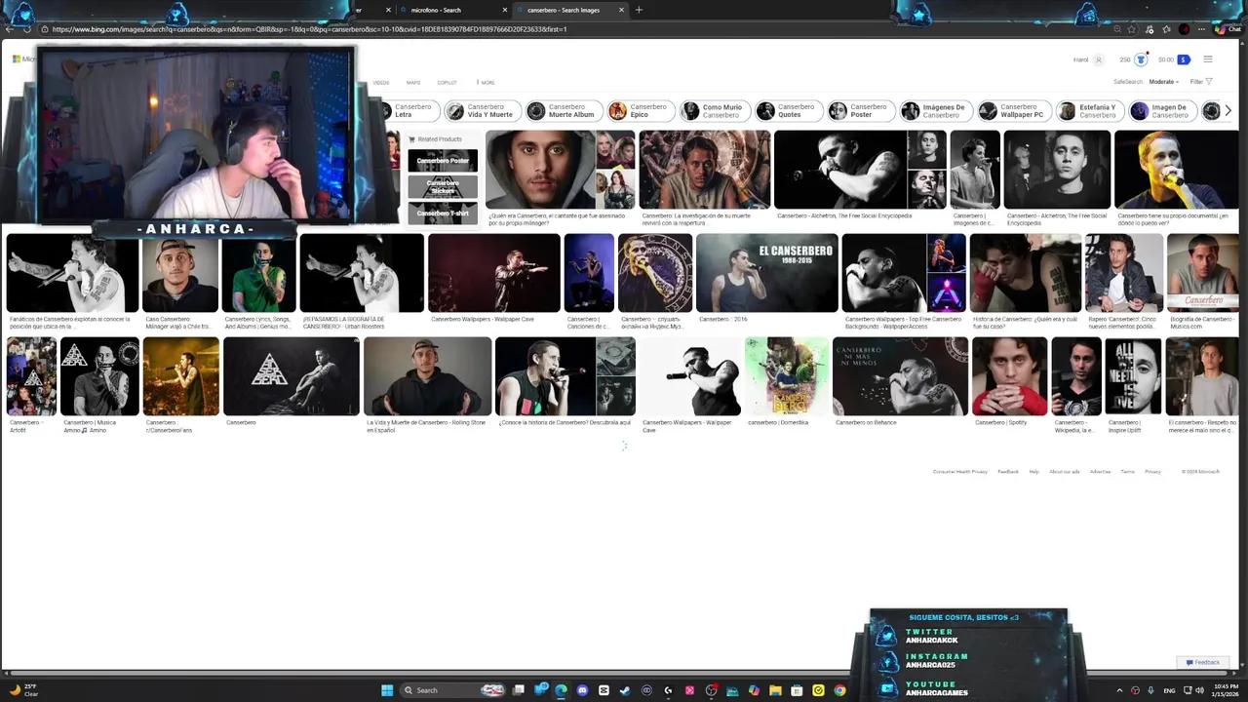This screenshot has width=1248, height=702.
Task: Open the Consumer Health Privacy footer link
Action: [960, 472]
